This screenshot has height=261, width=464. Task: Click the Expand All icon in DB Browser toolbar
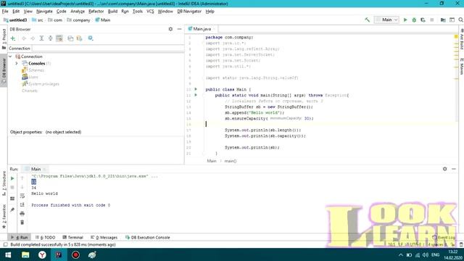[x=41, y=38]
